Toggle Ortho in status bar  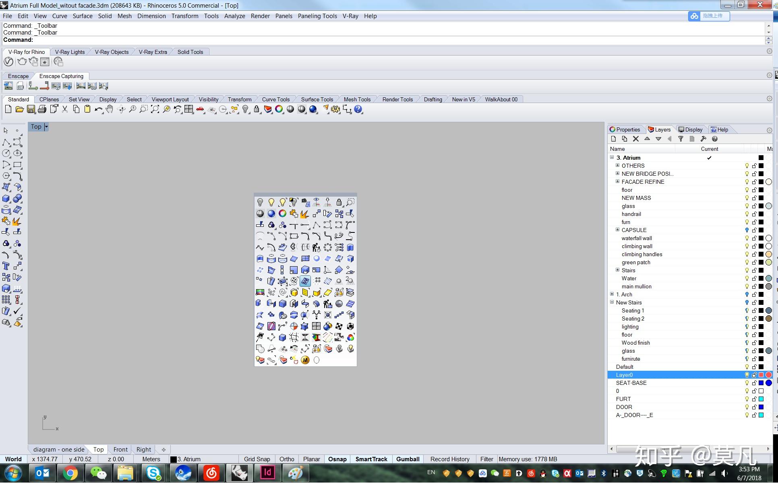(287, 459)
